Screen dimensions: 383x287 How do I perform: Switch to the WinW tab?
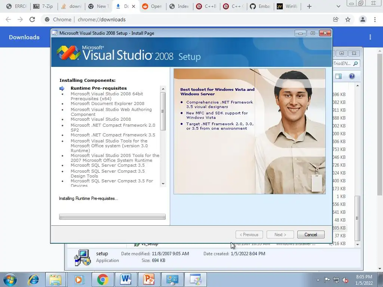287,6
